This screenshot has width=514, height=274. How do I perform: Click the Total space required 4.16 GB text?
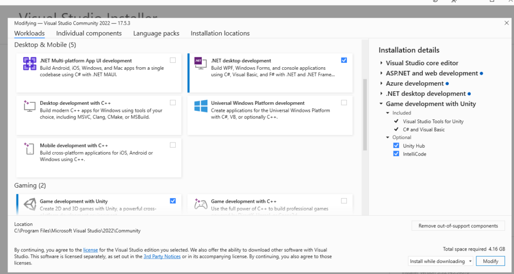(474, 249)
